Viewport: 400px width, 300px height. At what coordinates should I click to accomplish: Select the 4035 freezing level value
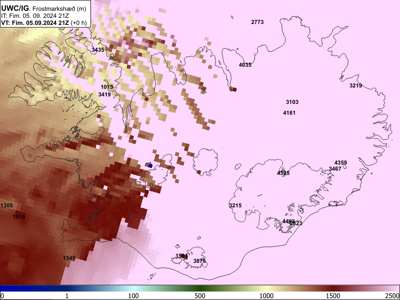[245, 65]
